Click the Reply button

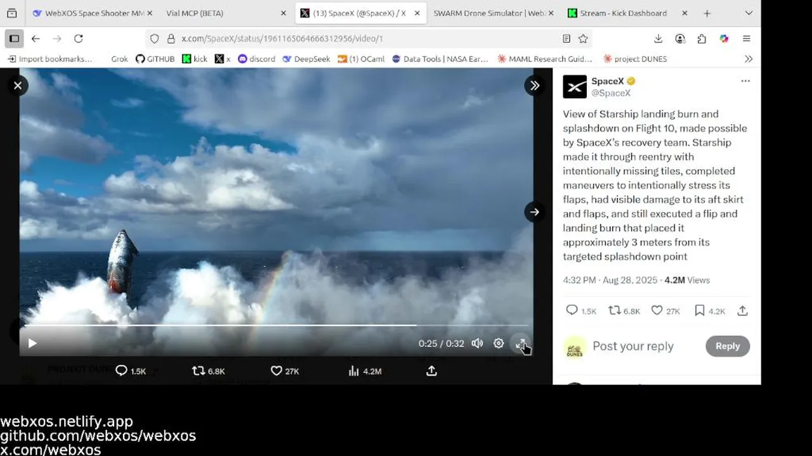pyautogui.click(x=728, y=346)
